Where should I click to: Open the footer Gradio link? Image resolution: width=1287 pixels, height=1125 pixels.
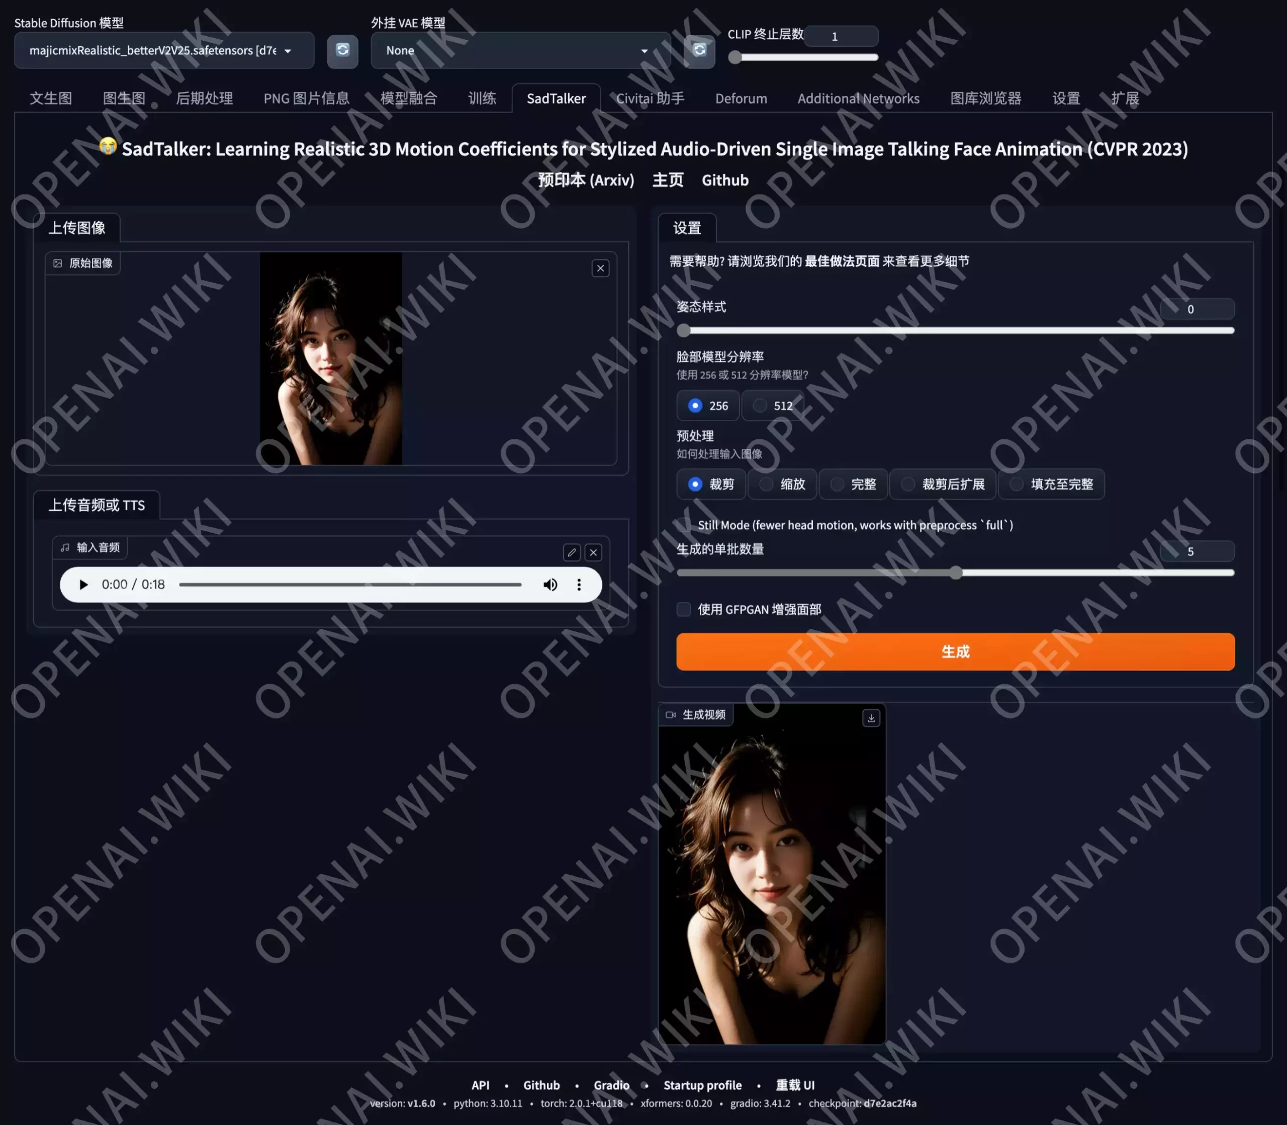[x=611, y=1085]
